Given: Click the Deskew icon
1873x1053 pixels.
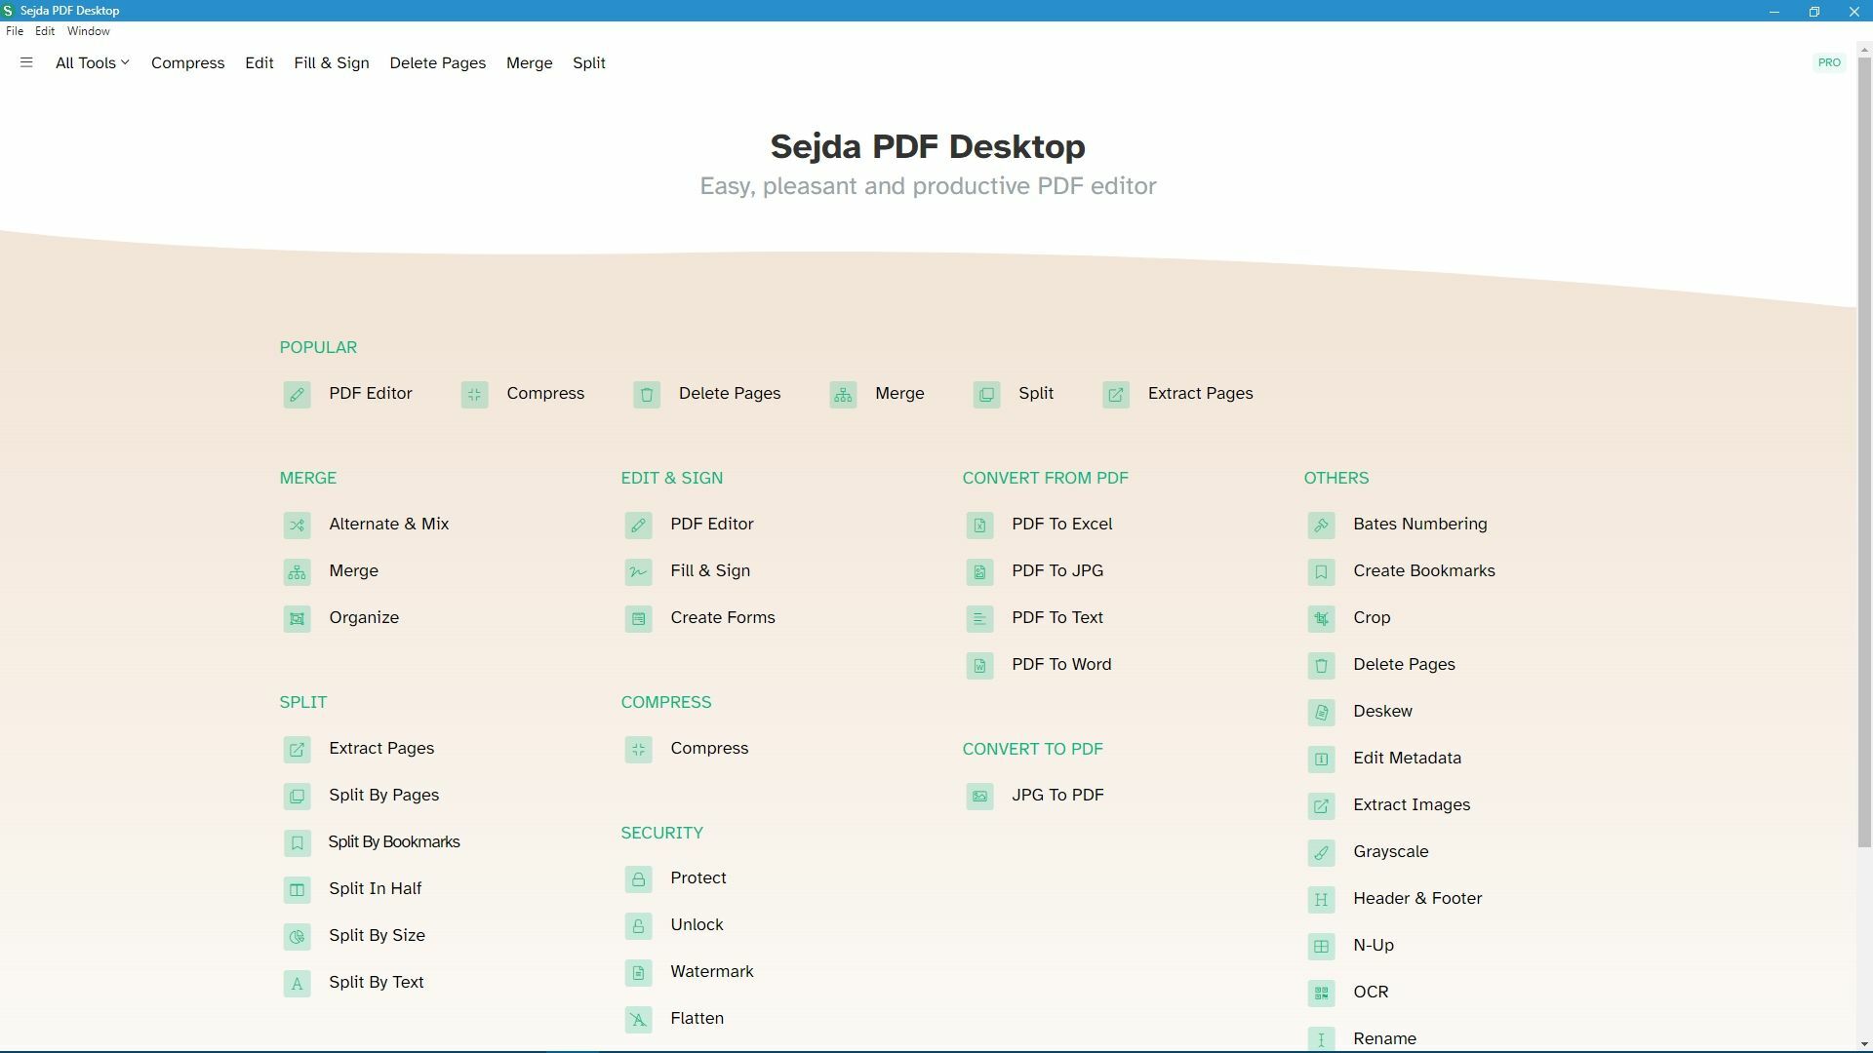Looking at the screenshot, I should click(1322, 713).
